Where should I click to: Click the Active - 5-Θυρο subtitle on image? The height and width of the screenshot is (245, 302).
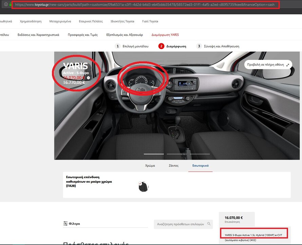pyautogui.click(x=76, y=73)
